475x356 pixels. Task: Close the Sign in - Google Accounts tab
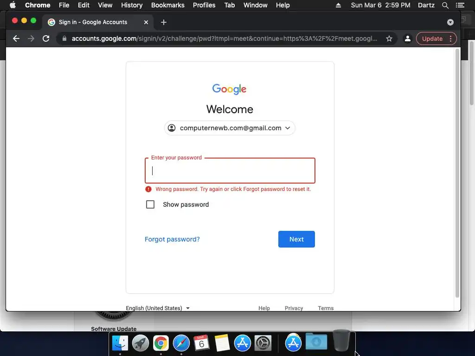click(146, 22)
